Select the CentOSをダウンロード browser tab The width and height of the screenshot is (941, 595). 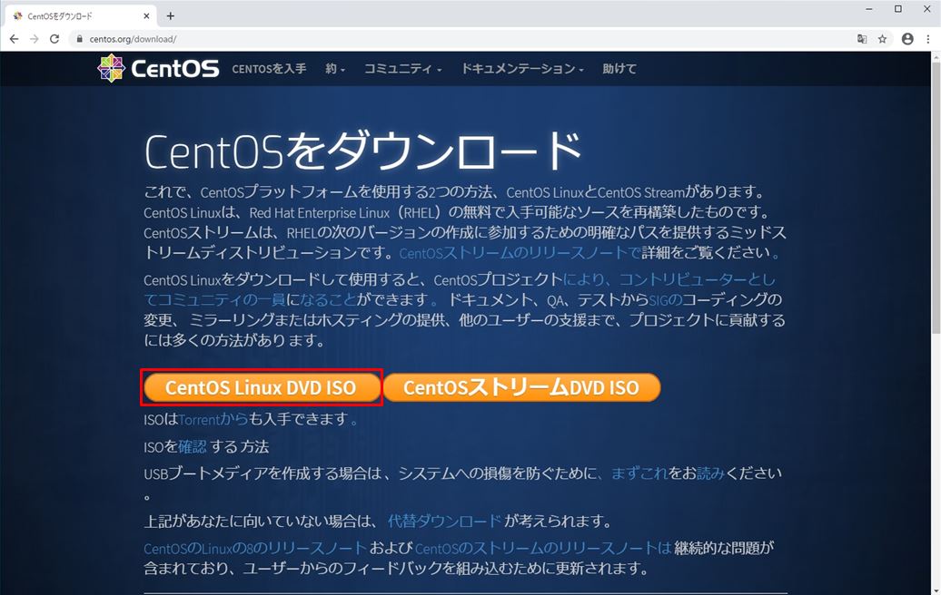pyautogui.click(x=81, y=16)
